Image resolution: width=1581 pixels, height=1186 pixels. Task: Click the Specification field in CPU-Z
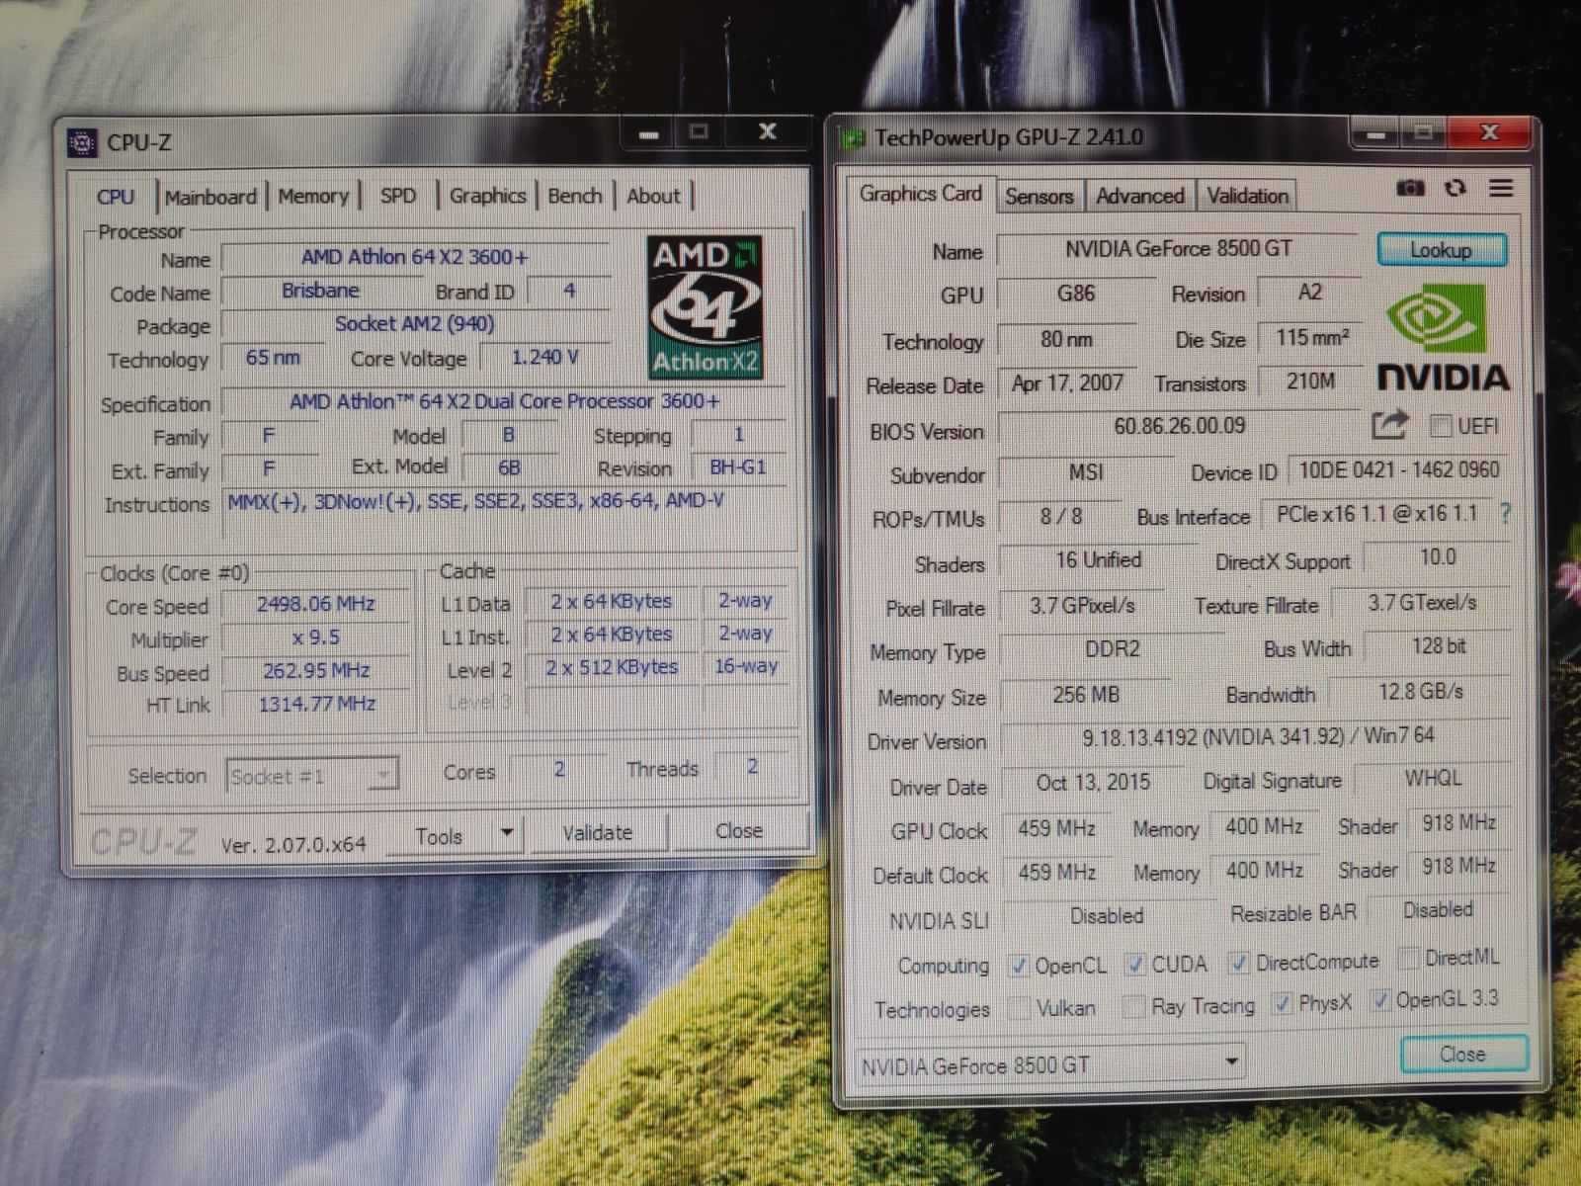click(504, 401)
